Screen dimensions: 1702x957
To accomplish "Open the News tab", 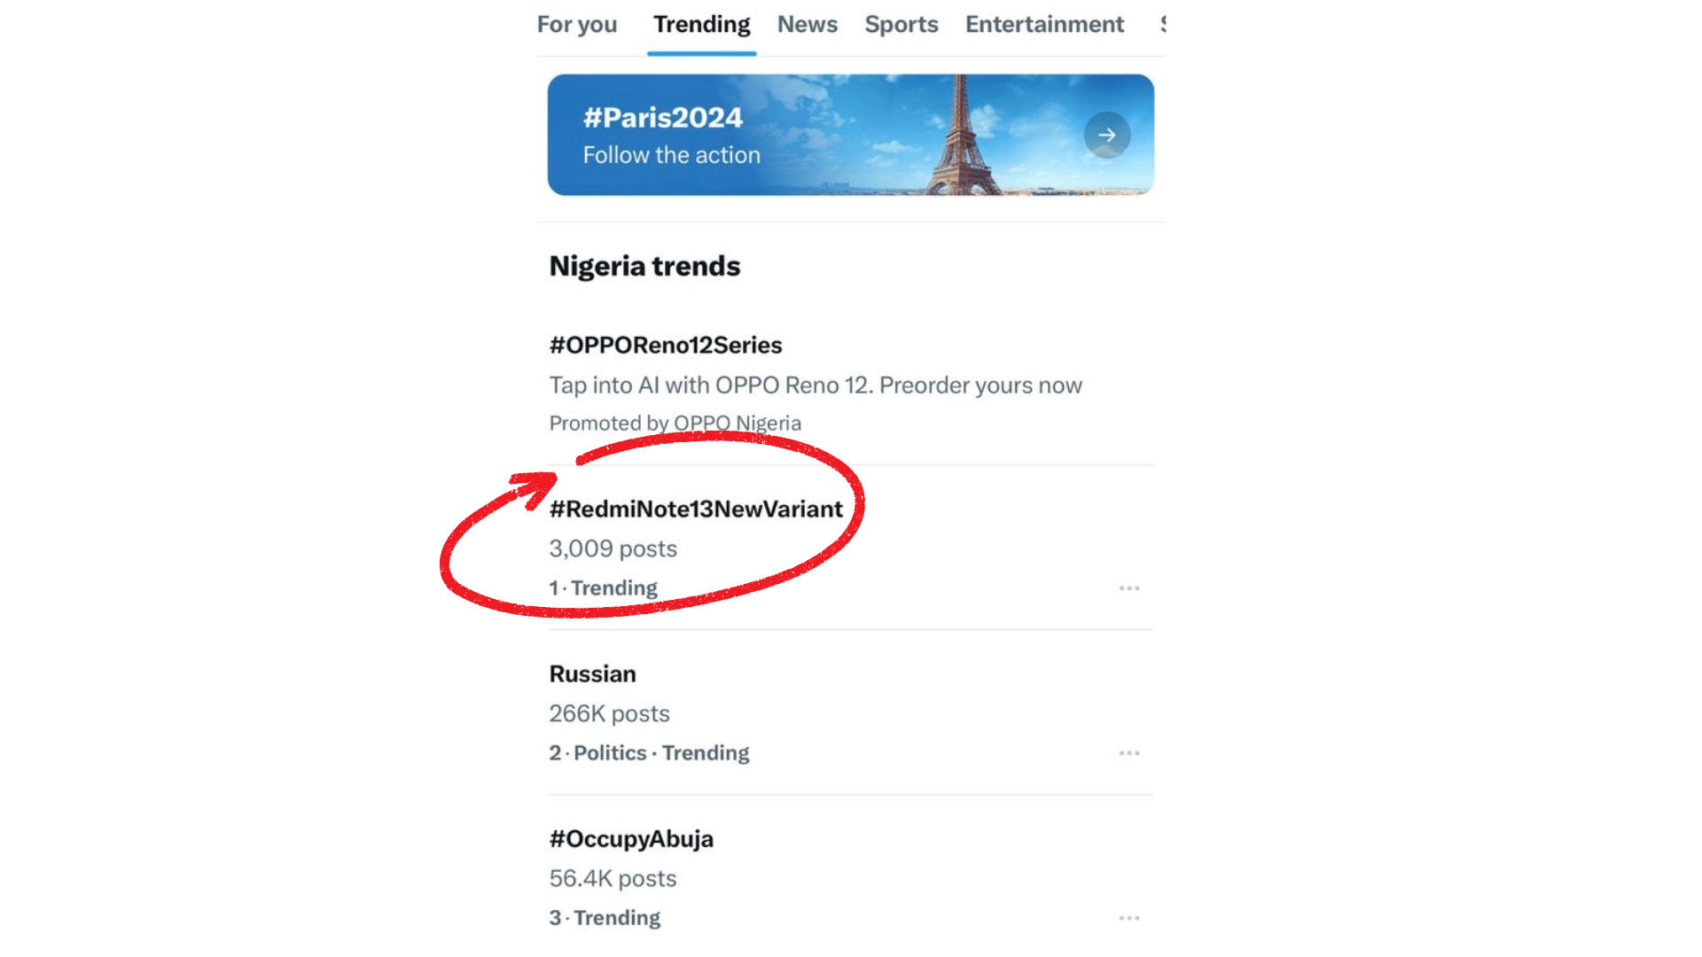I will click(807, 25).
